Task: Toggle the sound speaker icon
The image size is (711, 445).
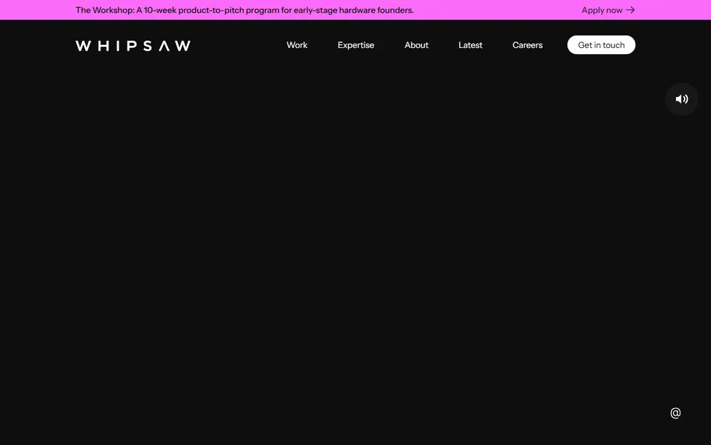Action: click(x=681, y=99)
